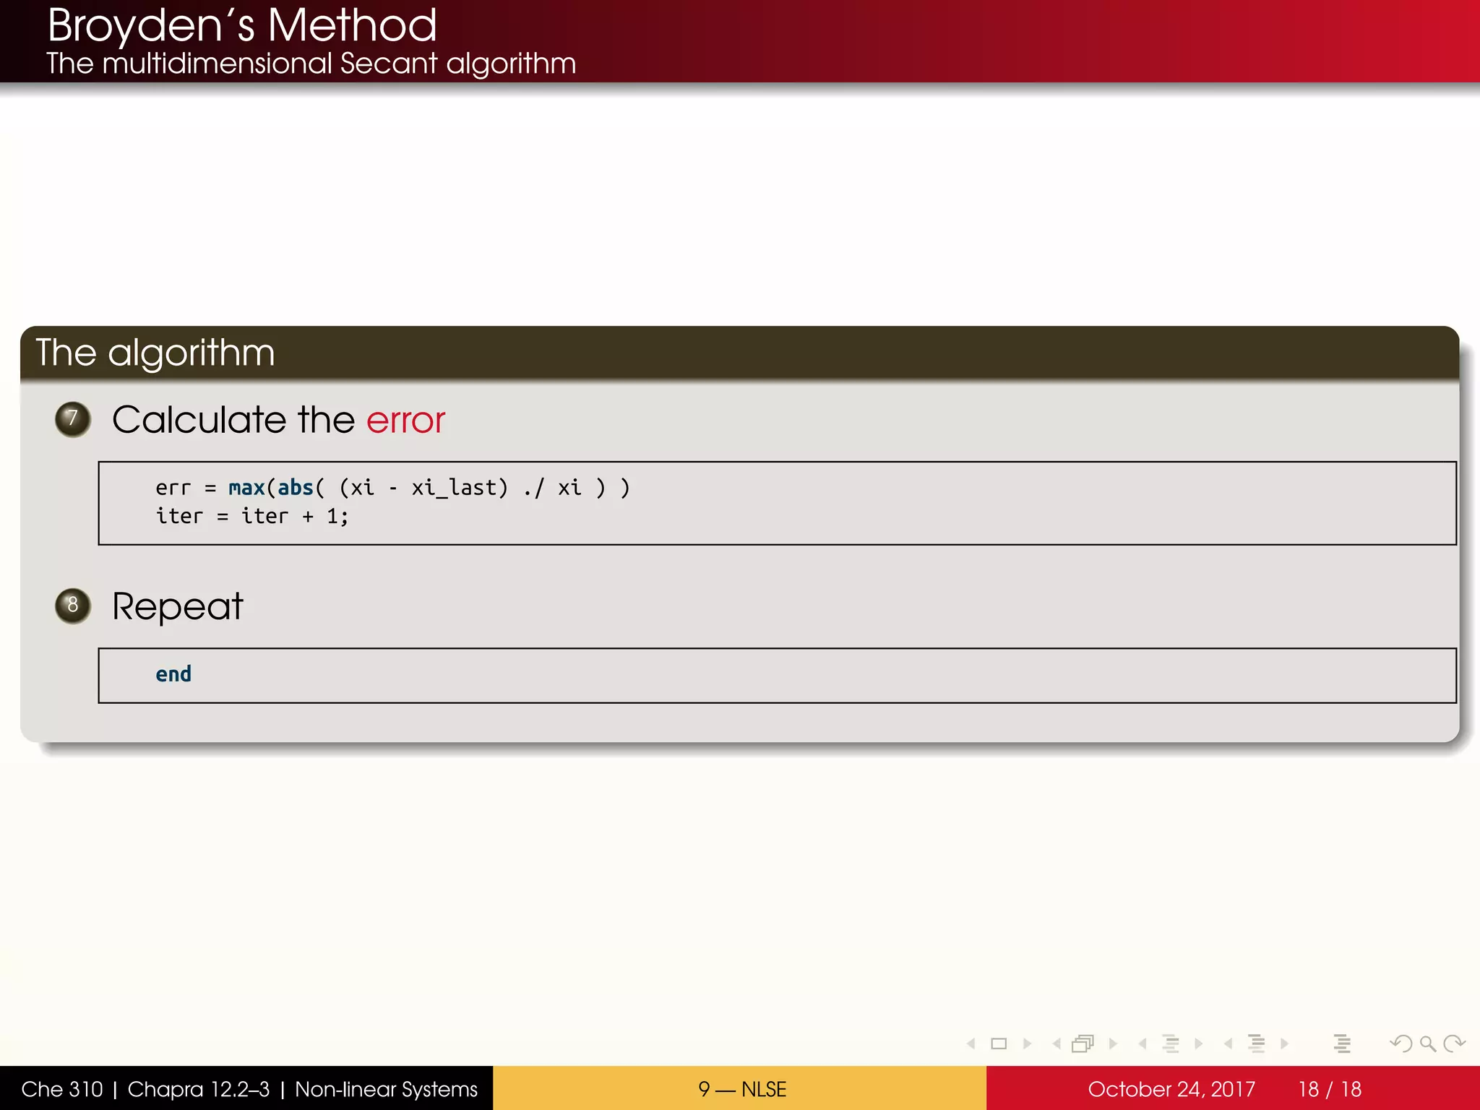1480x1110 pixels.
Task: Click the '18 / 18' slide counter
Action: click(1330, 1089)
